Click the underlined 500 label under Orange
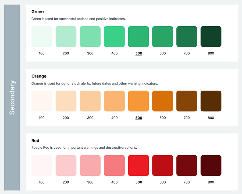This screenshot has width=242, height=194. (x=139, y=118)
